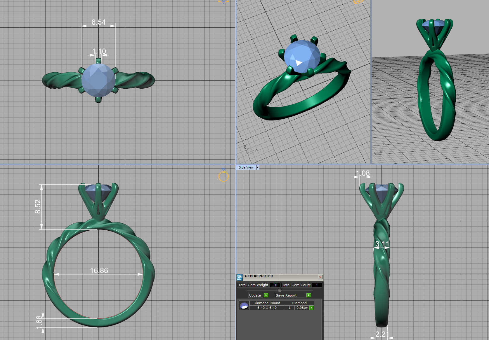This screenshot has height=340, width=489.
Task: Click the orange ring icon in Through Finger viewport
Action: click(223, 176)
